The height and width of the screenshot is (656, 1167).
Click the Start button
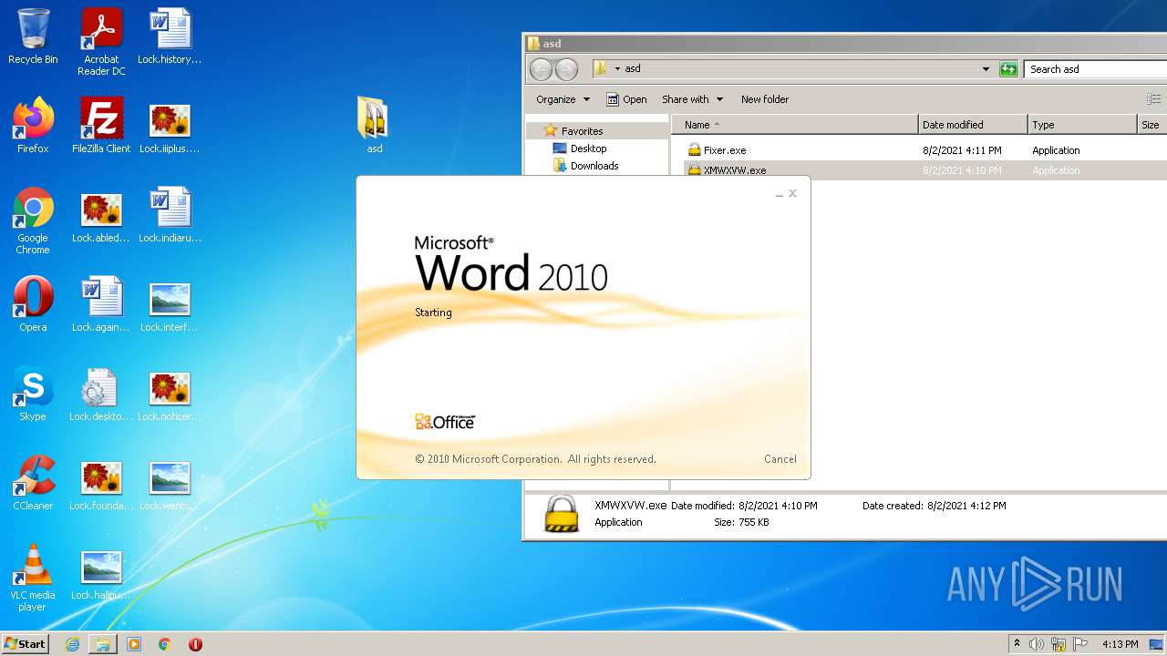click(26, 644)
